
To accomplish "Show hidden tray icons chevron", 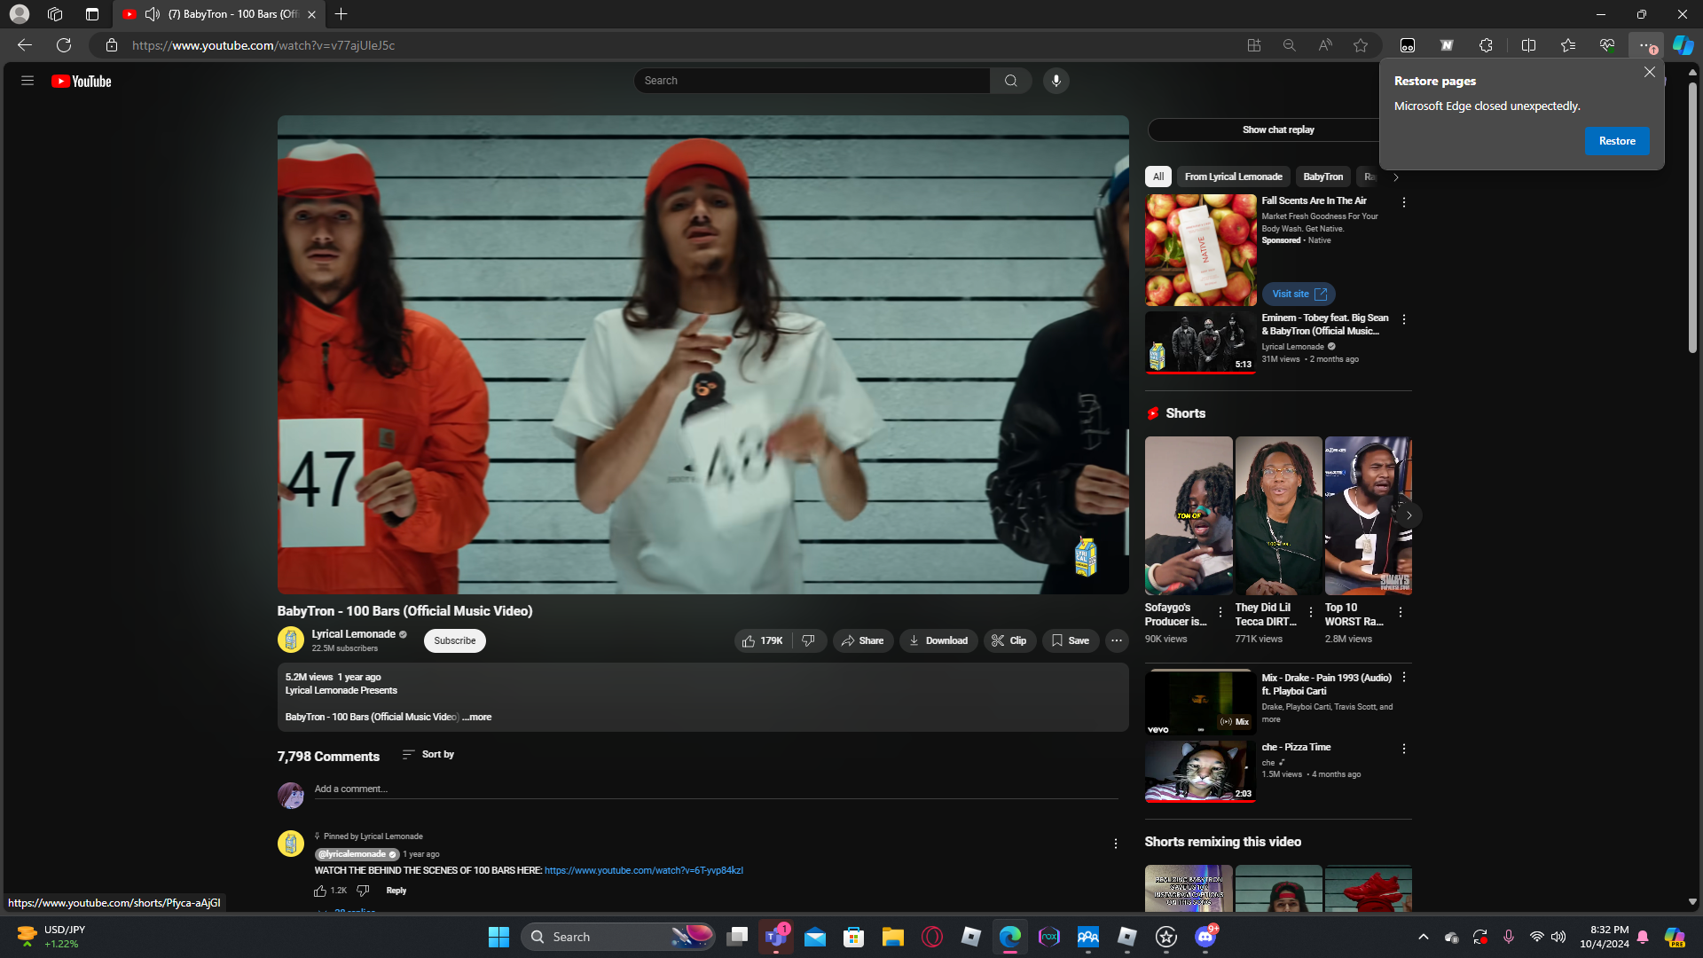I will [1424, 937].
